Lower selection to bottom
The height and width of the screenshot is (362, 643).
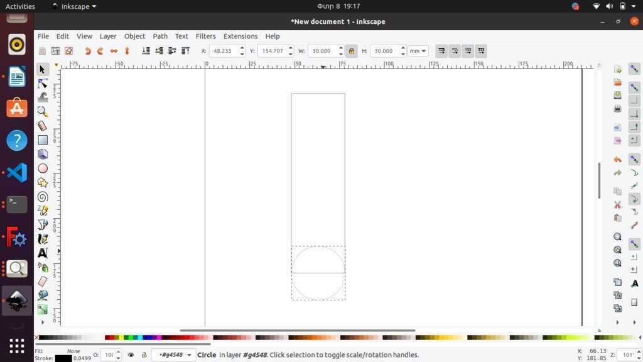coord(146,51)
